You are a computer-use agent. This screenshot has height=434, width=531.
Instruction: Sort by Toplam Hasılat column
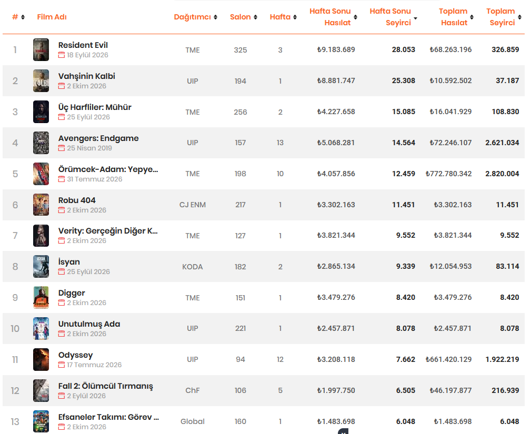tap(456, 17)
